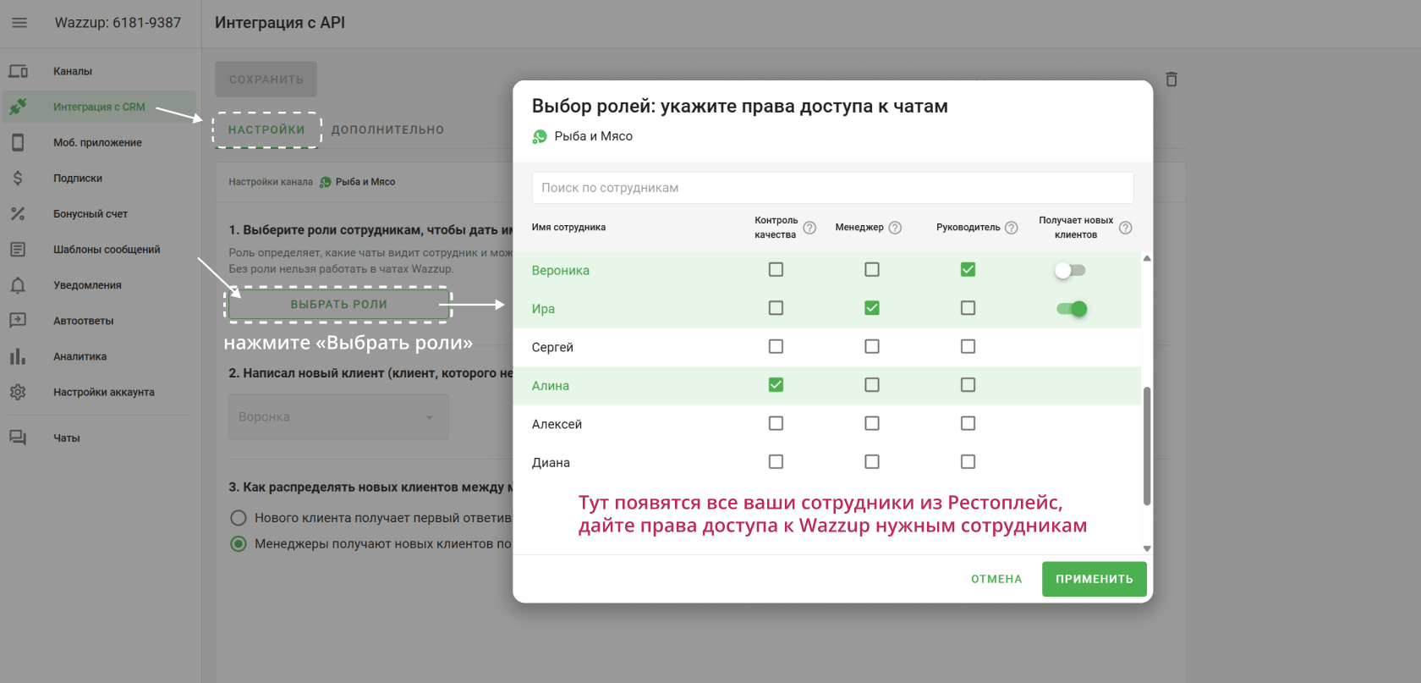Click scrollbar up arrow in dialog

[x=1147, y=258]
